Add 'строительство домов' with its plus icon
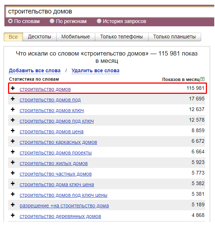 13,88
